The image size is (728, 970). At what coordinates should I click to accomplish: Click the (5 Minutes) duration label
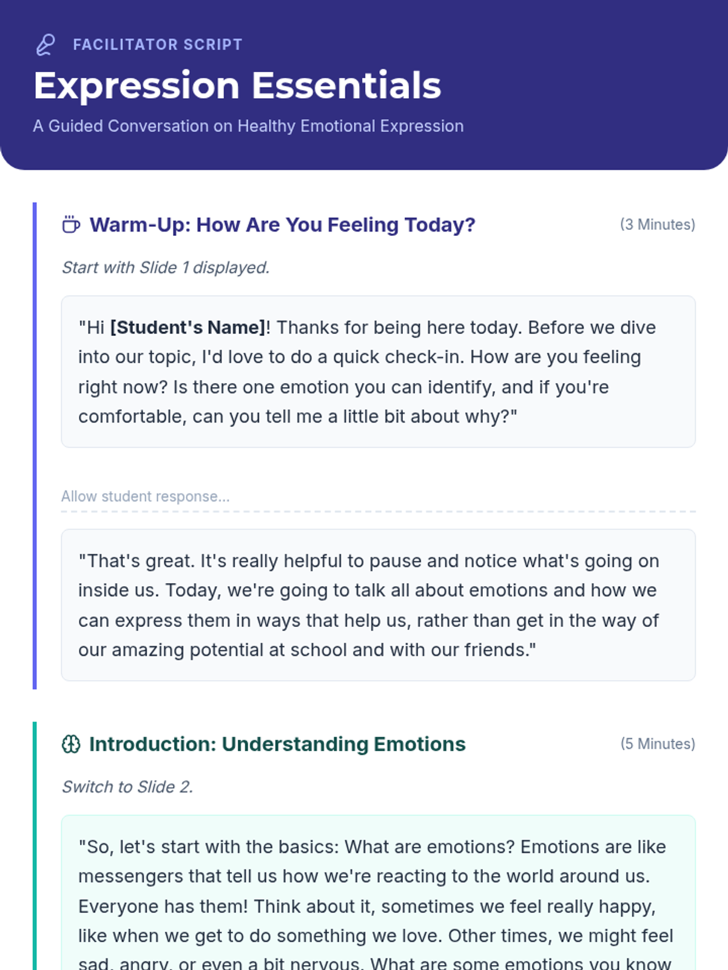pos(657,744)
